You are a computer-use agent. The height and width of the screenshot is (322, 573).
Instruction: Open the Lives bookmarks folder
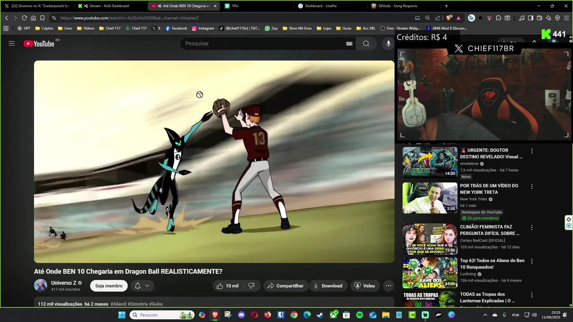pos(64,28)
